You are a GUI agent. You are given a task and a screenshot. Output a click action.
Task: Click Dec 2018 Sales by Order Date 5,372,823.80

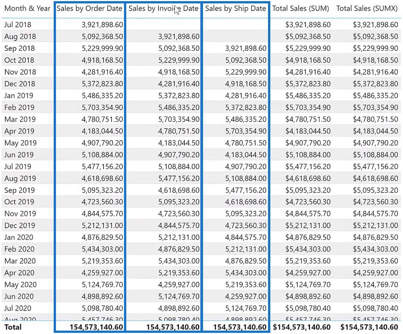click(102, 84)
